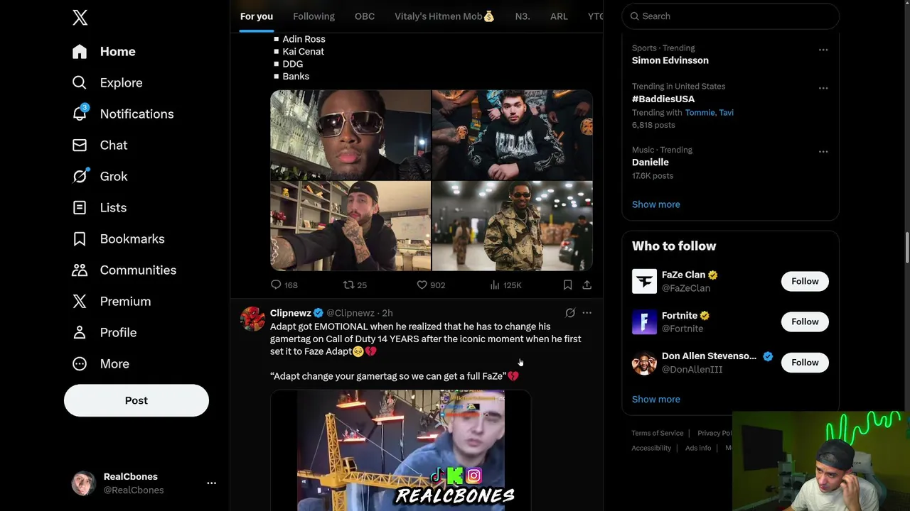Open the More circle icon
This screenshot has width=910, height=511.
80,363
